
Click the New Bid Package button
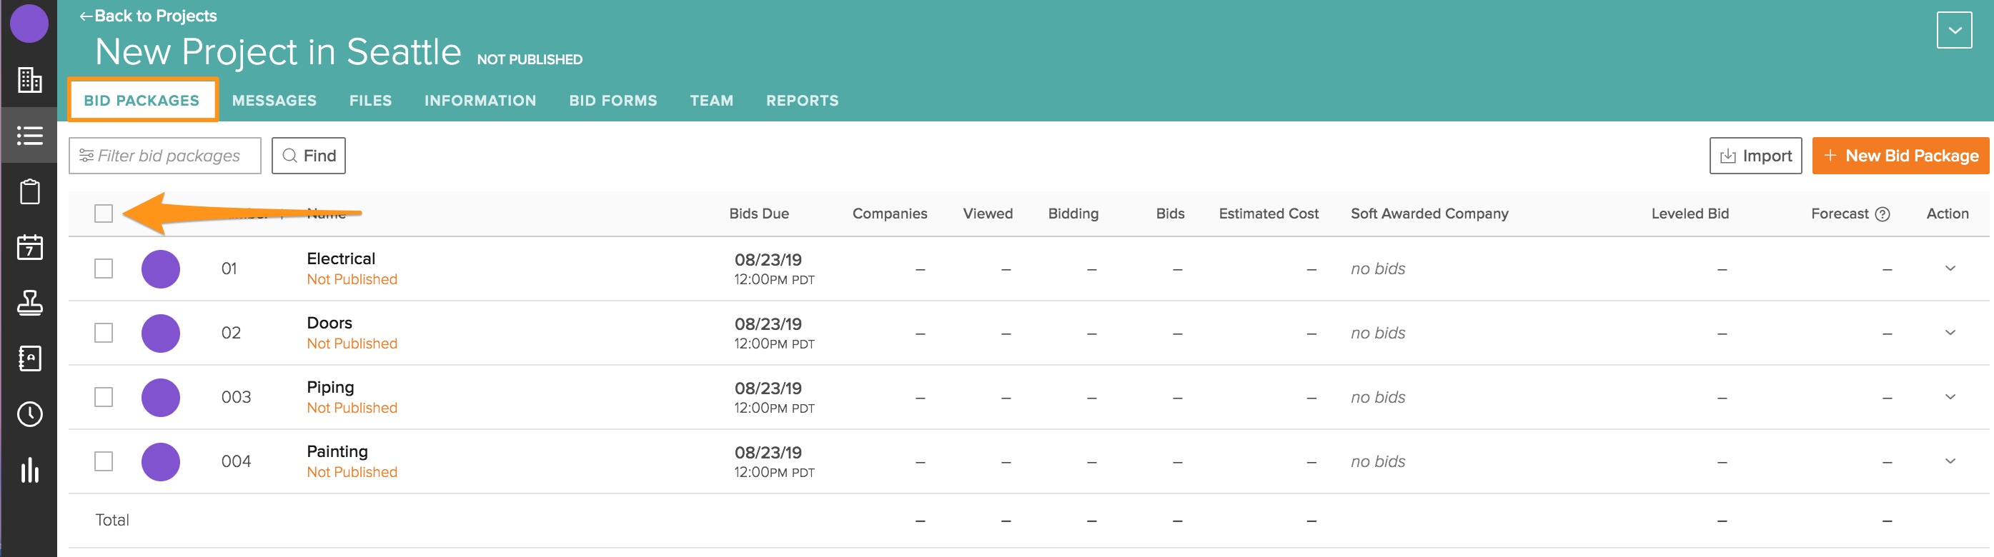tap(1900, 156)
